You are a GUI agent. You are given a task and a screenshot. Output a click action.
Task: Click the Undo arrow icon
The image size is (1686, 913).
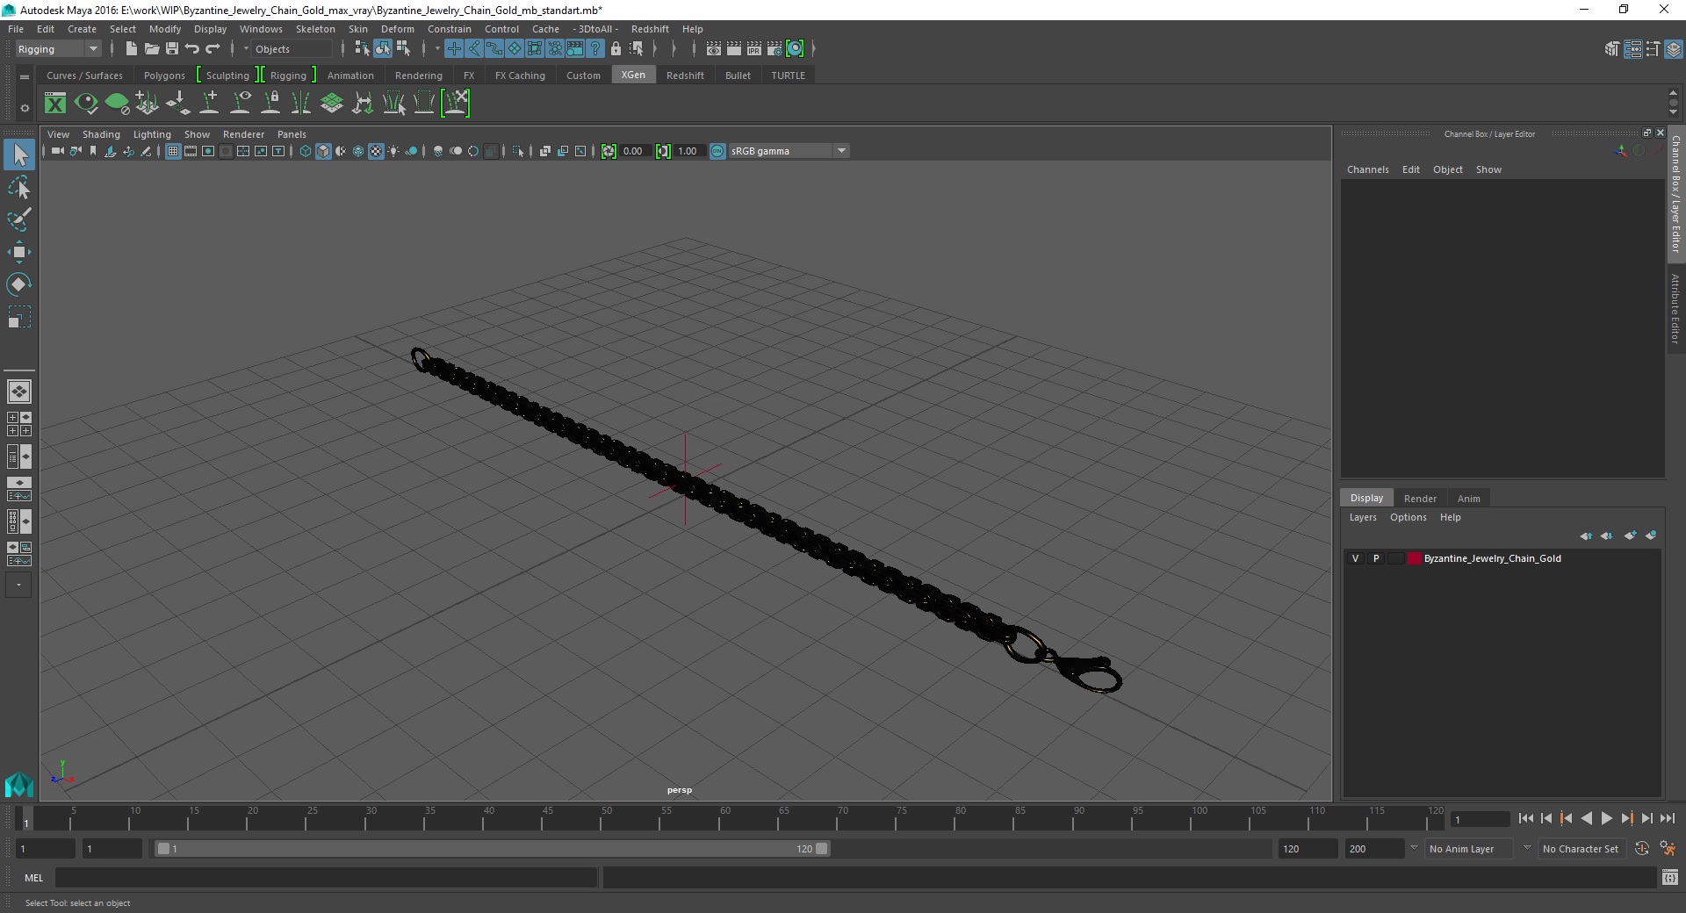[x=192, y=49]
